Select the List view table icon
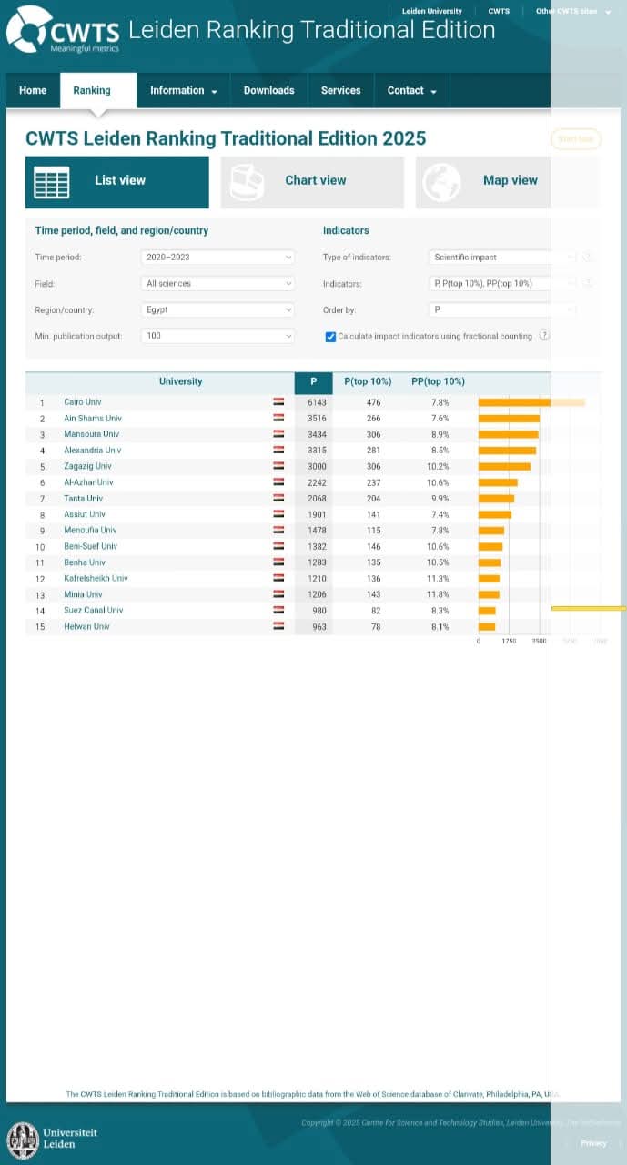The height and width of the screenshot is (1165, 627). (x=52, y=182)
